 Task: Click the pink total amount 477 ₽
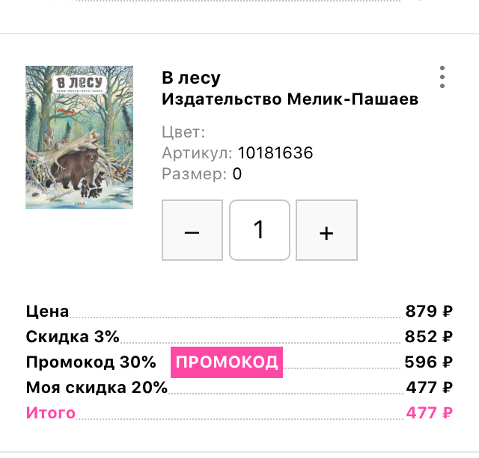point(429,412)
